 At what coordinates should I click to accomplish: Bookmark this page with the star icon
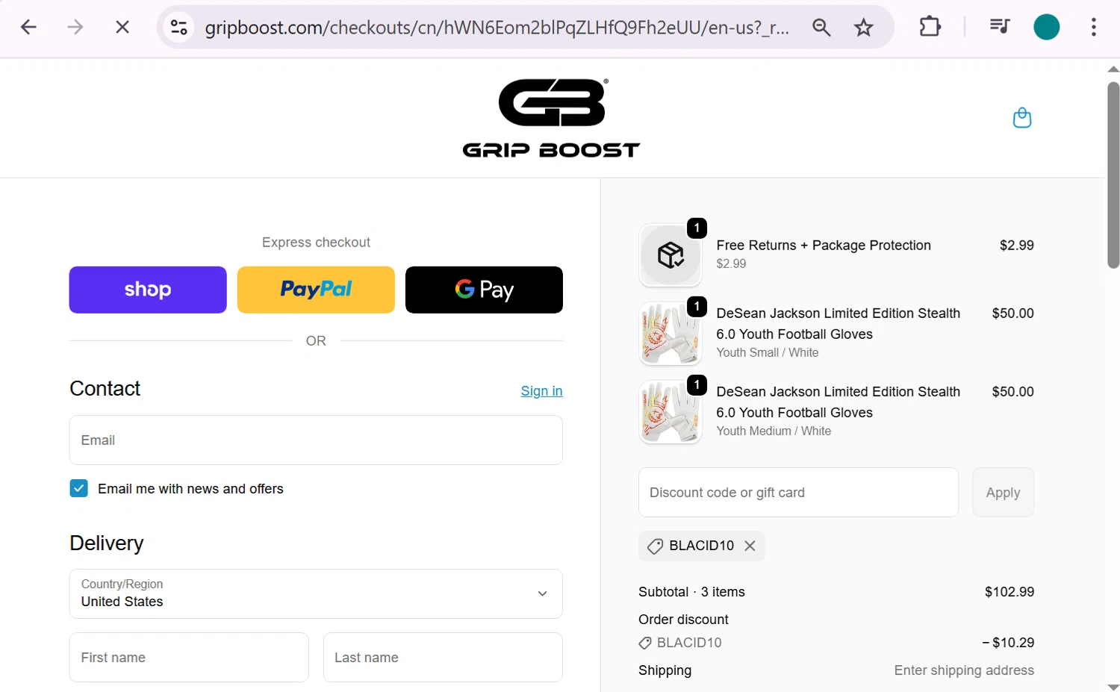(864, 28)
